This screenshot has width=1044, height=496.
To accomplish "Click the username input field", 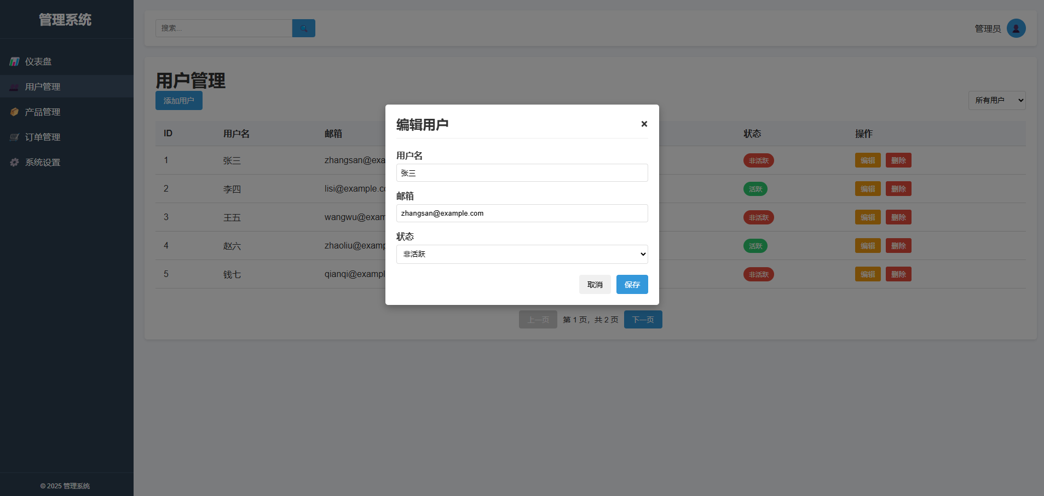I will 522,173.
